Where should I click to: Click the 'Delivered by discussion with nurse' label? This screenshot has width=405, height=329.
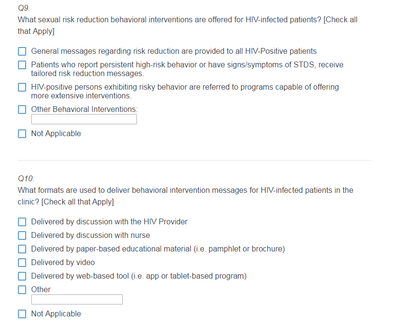(91, 235)
